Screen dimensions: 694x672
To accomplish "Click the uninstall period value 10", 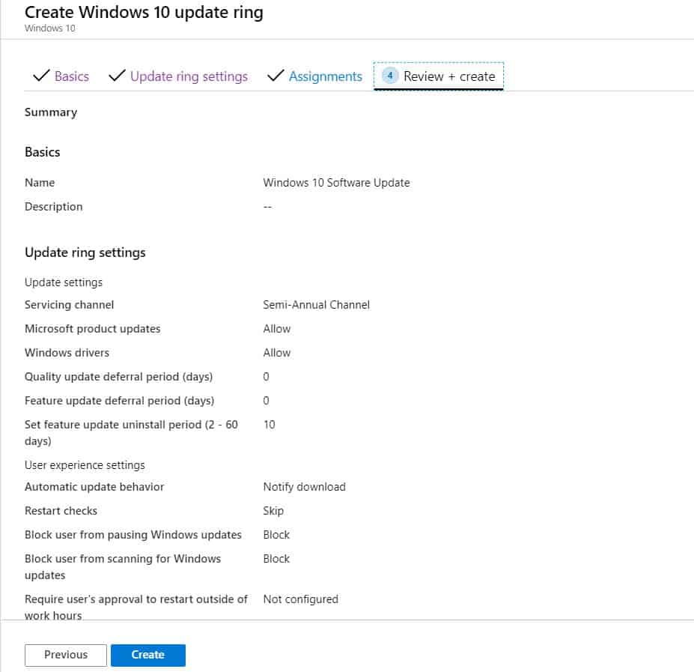I will 269,424.
